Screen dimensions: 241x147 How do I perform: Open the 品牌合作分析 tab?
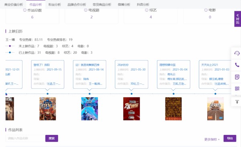coord(77,4)
